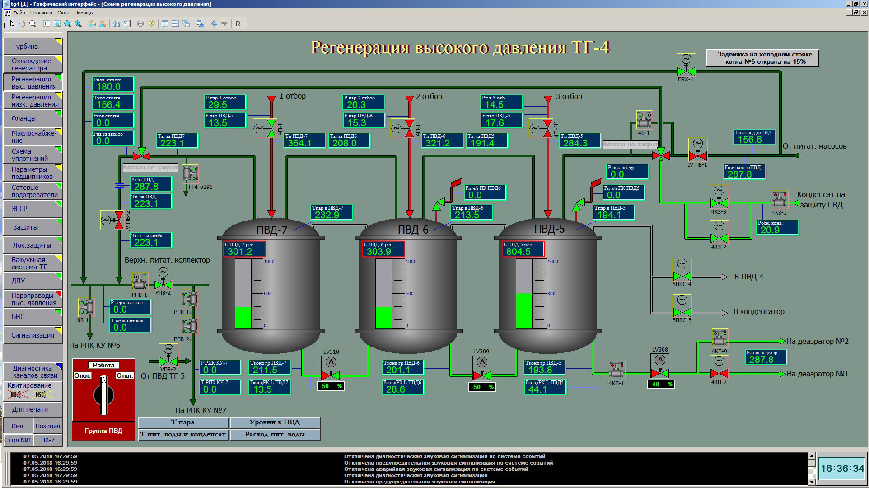Screen dimensions: 869x488
Task: Click the Для печати button
Action: pos(33,409)
